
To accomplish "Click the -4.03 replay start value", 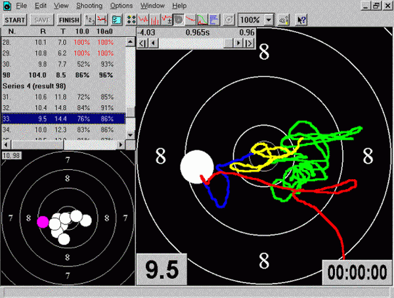I will tap(147, 32).
